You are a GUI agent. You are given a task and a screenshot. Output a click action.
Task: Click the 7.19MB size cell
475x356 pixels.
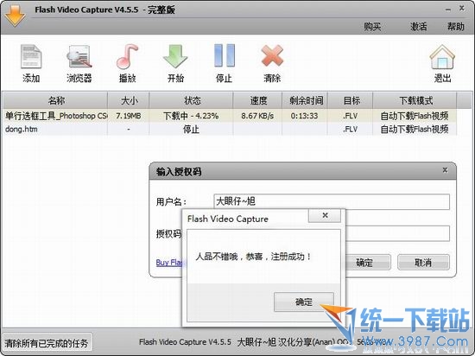click(x=129, y=116)
